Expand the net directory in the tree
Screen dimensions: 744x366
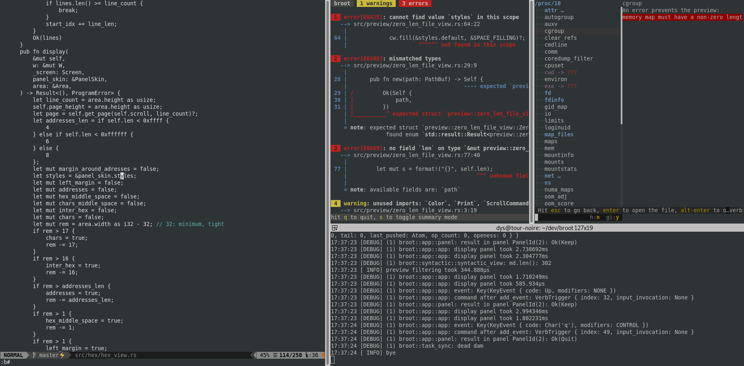(552, 176)
